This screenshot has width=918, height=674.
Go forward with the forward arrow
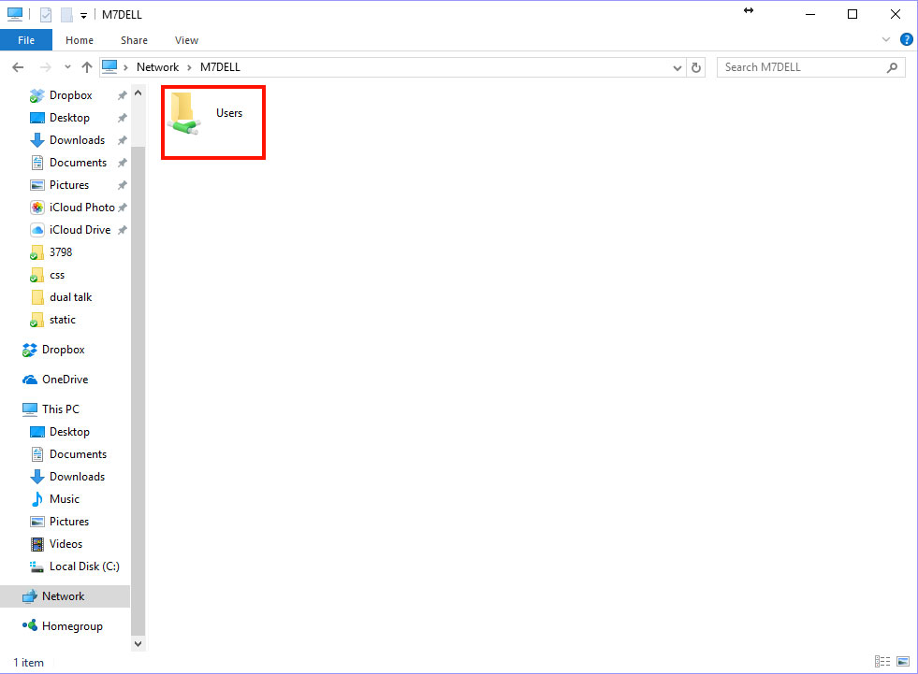[x=45, y=67]
